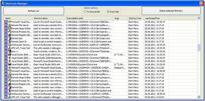Screen dimensions: 205x101
Task: Click the first Dotfuscator Community row icon
Action: pos(10,45)
